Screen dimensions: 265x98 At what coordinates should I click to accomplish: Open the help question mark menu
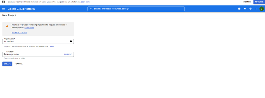pos(251,9)
